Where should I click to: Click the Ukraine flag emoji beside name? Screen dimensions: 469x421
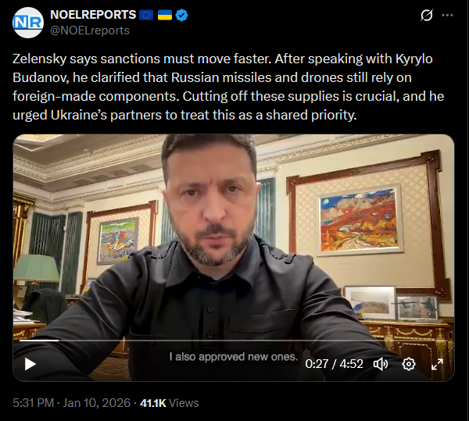165,15
